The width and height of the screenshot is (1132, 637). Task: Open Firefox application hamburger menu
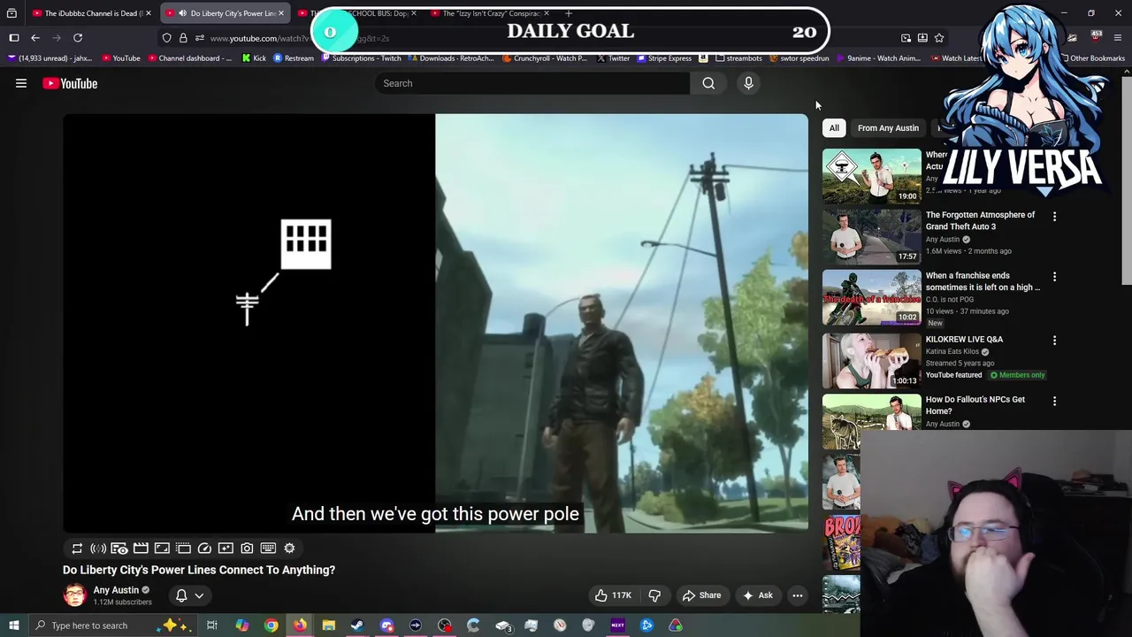1118,38
